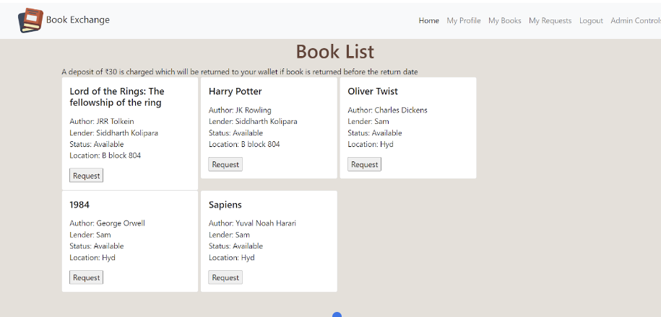The height and width of the screenshot is (317, 661).
Task: Click the Oliver Twist card title
Action: [373, 91]
